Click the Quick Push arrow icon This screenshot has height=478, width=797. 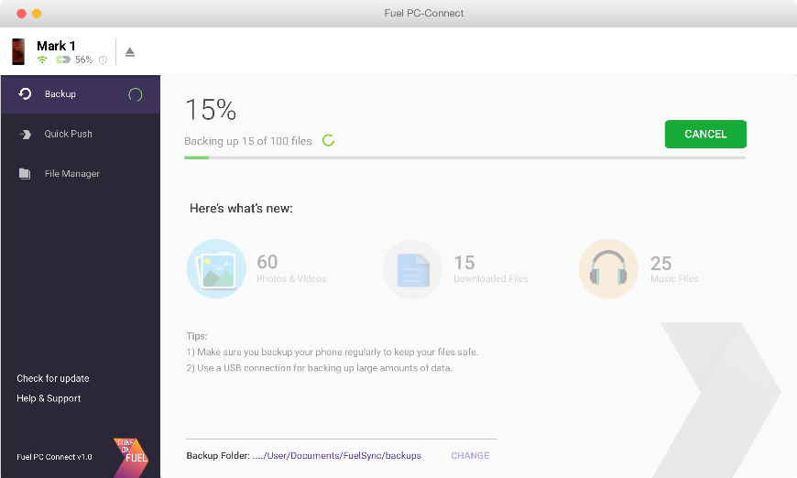coord(25,134)
